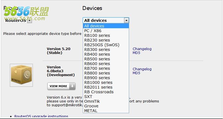The height and width of the screenshot is (119, 223).
Task: Open MD5 link for Version 6.0beta3
Action: click(136, 73)
